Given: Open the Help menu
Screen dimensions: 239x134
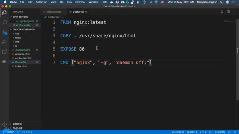Looking at the screenshot, I should tap(105, 2).
